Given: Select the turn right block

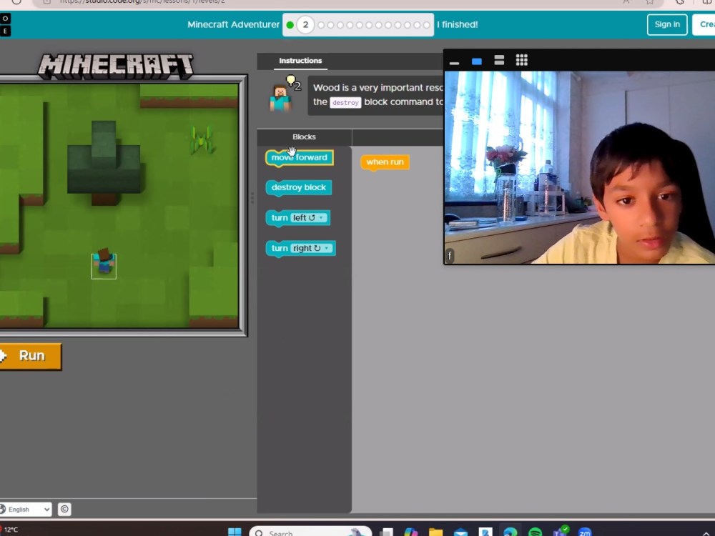Looking at the screenshot, I should tap(300, 249).
